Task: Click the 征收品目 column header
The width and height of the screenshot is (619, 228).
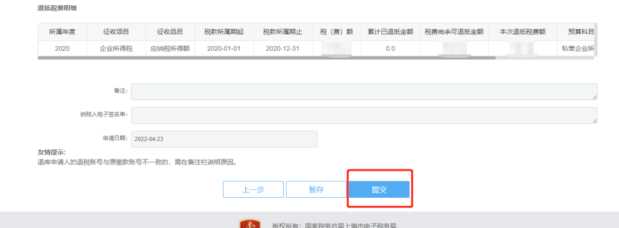Action: tap(170, 32)
